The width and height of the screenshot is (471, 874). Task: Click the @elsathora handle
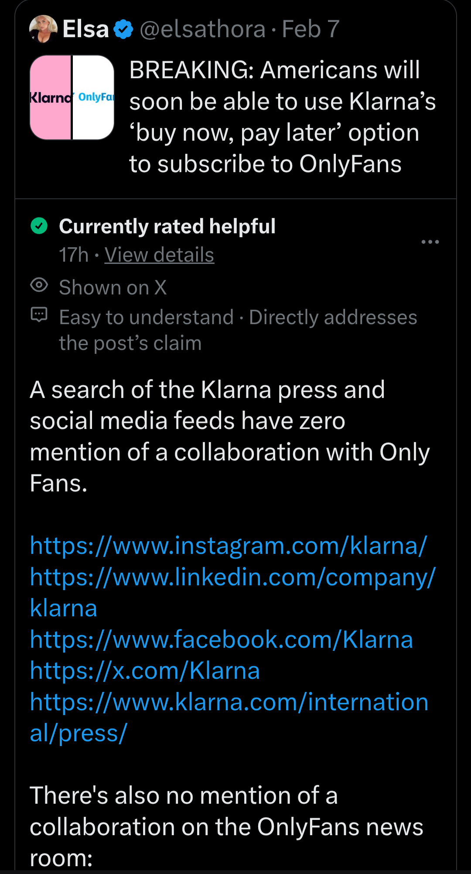[x=202, y=29]
